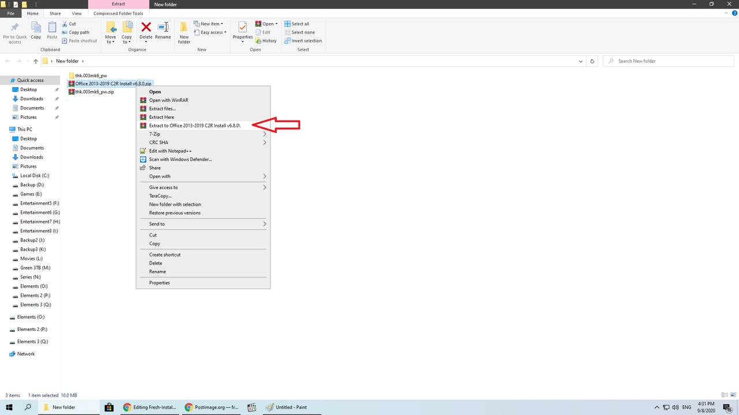Viewport: 739px width, 415px height.
Task: Click the Search New folder field
Action: pos(669,61)
